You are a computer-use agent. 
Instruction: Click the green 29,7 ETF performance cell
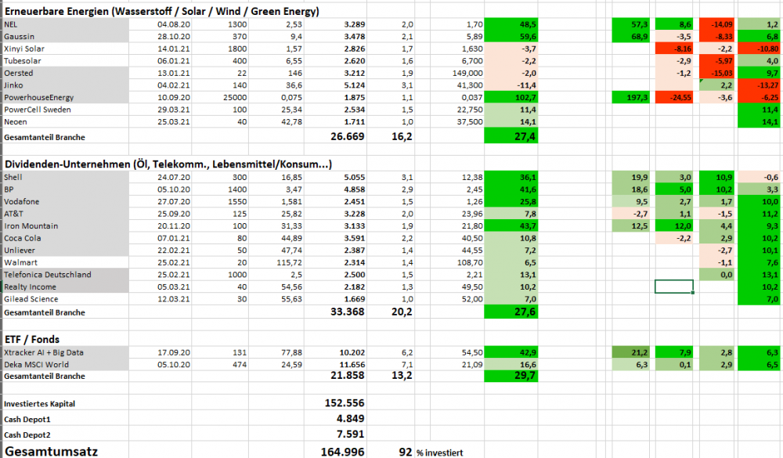(x=511, y=376)
